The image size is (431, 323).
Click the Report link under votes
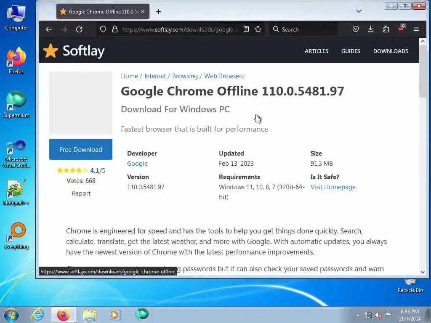click(81, 193)
